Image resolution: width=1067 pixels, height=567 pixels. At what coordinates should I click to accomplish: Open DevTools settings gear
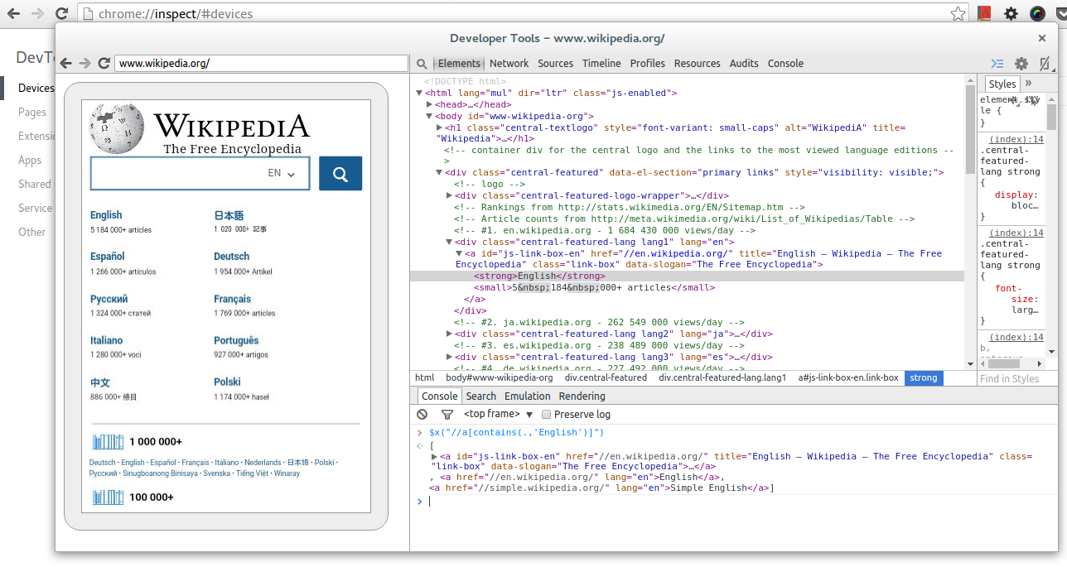pos(1021,64)
